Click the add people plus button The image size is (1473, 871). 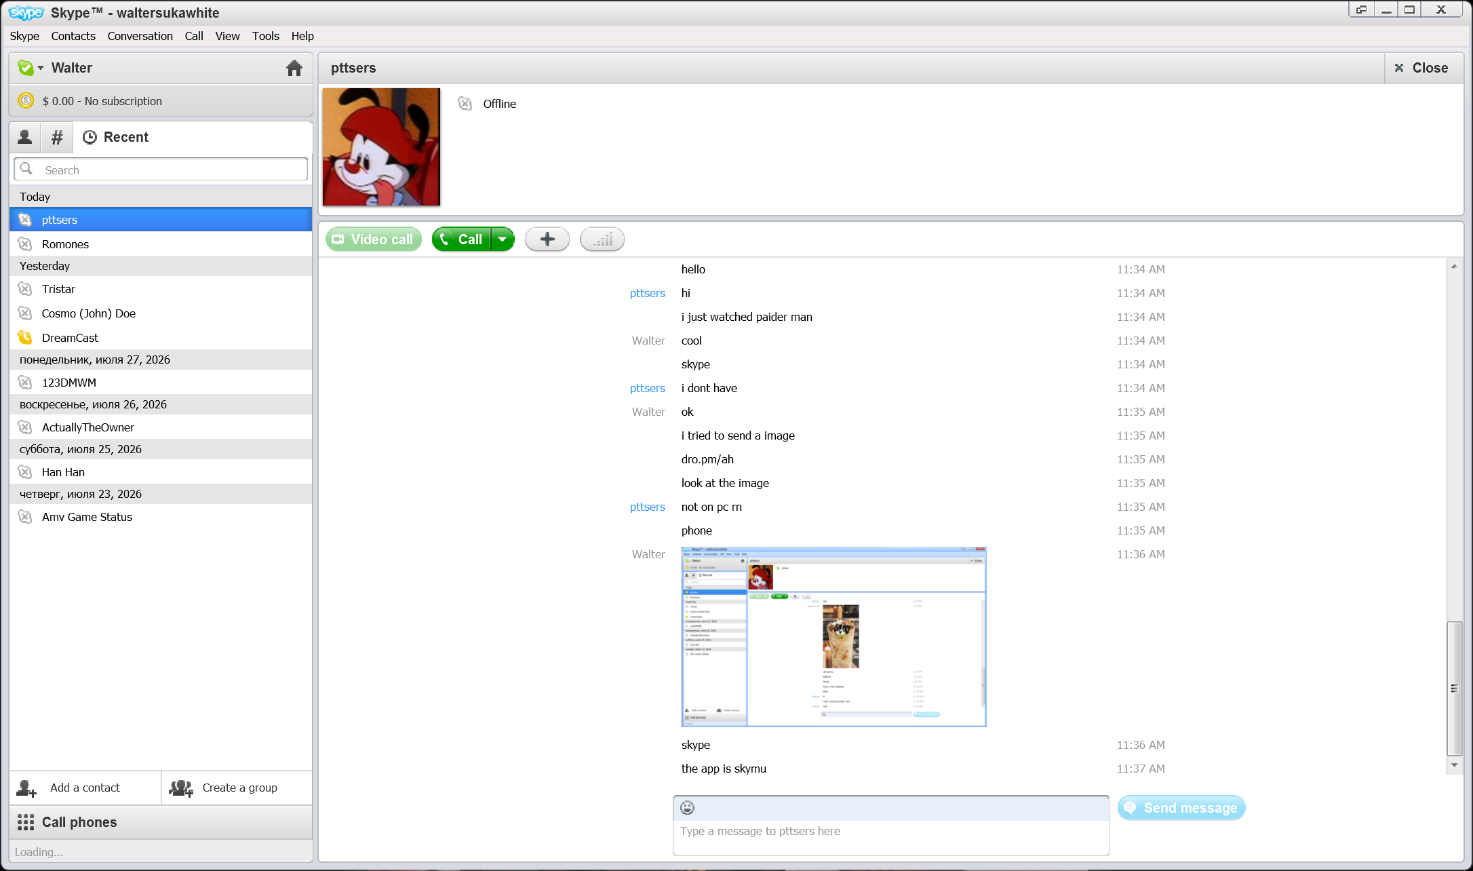coord(547,239)
